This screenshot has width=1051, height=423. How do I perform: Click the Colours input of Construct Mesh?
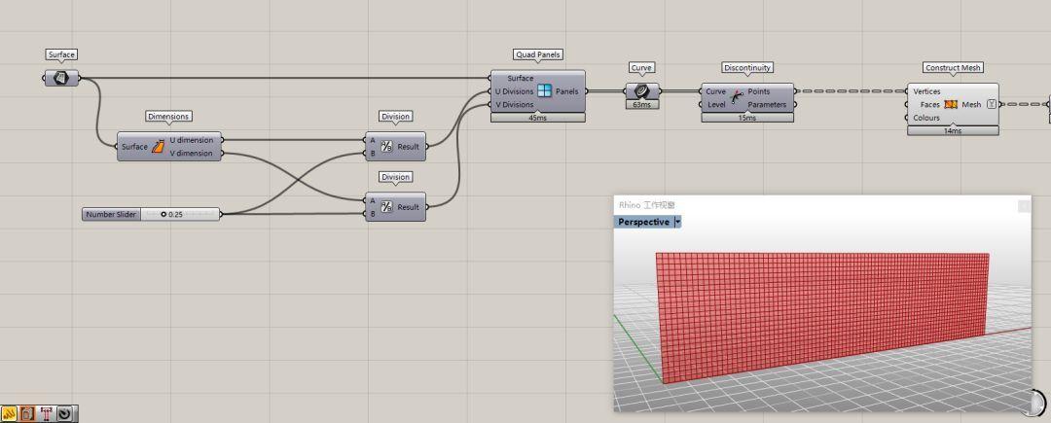(926, 118)
